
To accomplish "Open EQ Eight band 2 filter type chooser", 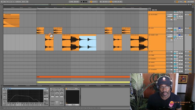I will tap(14, 103).
